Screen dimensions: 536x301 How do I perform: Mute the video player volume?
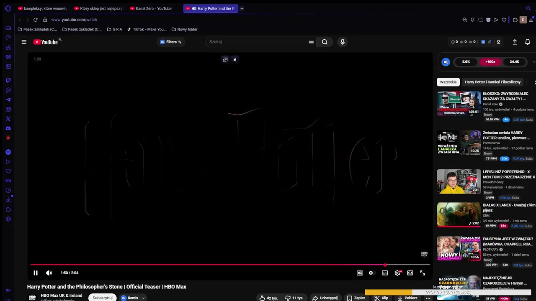tap(49, 273)
